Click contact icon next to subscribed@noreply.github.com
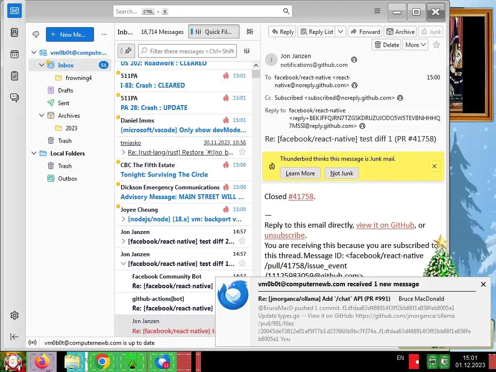Image resolution: width=496 pixels, height=372 pixels. pos(400,98)
